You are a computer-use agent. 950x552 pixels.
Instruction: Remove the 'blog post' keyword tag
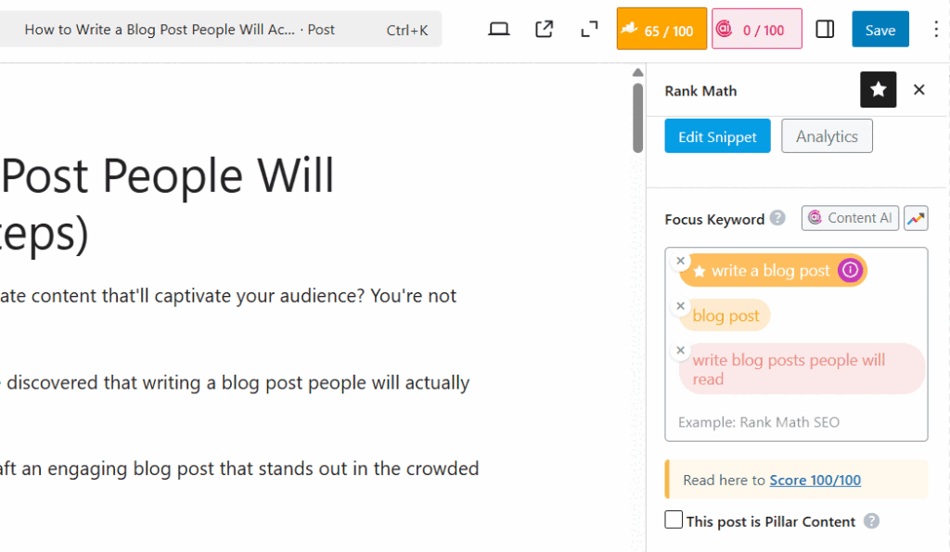click(680, 305)
